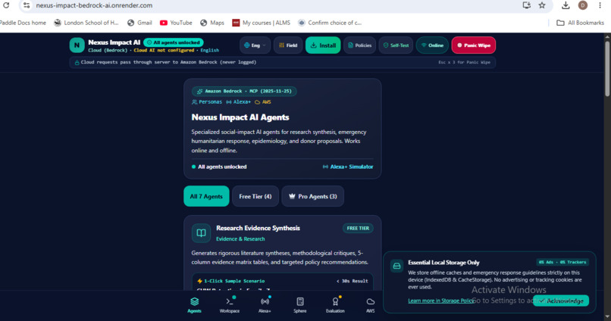This screenshot has height=321, width=611.
Task: Open the 'London School of H...' bookmark
Action: 86,23
